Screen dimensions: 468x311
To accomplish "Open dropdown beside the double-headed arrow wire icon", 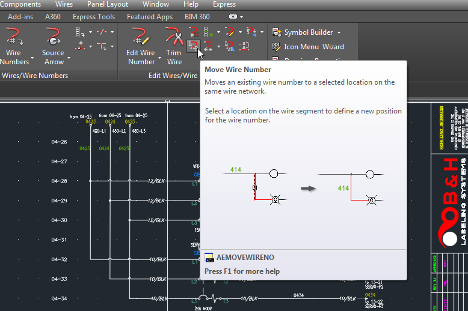I will (x=218, y=46).
